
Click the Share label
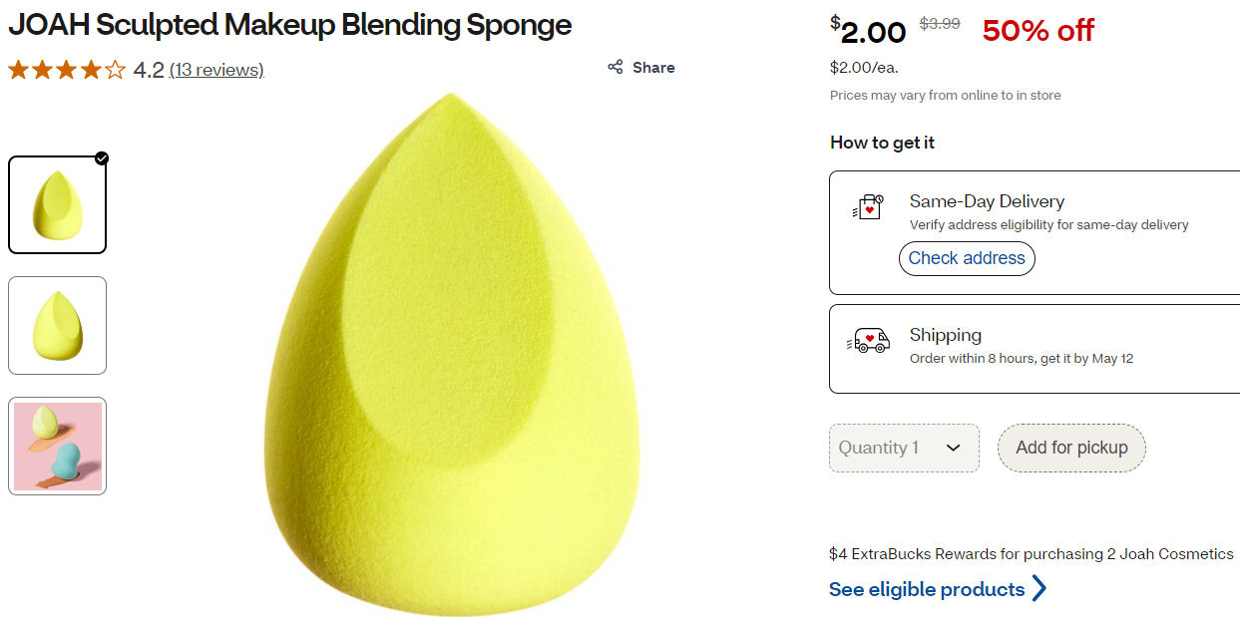pos(653,68)
